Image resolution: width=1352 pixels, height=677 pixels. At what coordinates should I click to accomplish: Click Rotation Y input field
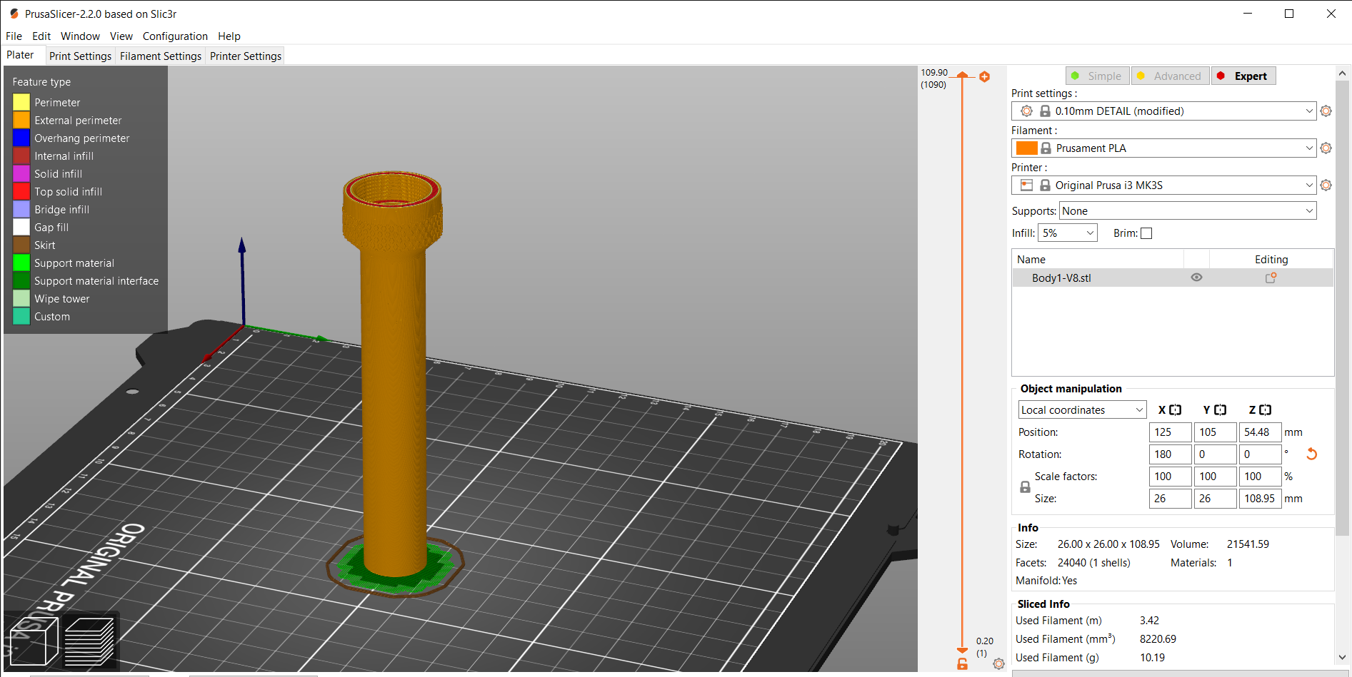(x=1215, y=454)
